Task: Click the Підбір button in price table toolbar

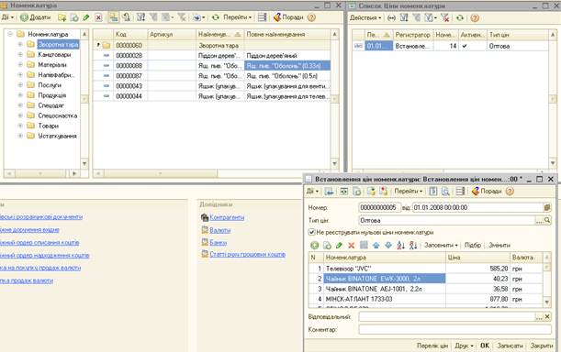Action: click(473, 245)
